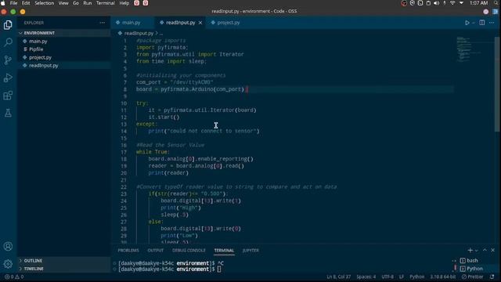Change indentation via Spaces: 4
Image resolution: width=501 pixels, height=282 pixels.
(x=366, y=277)
